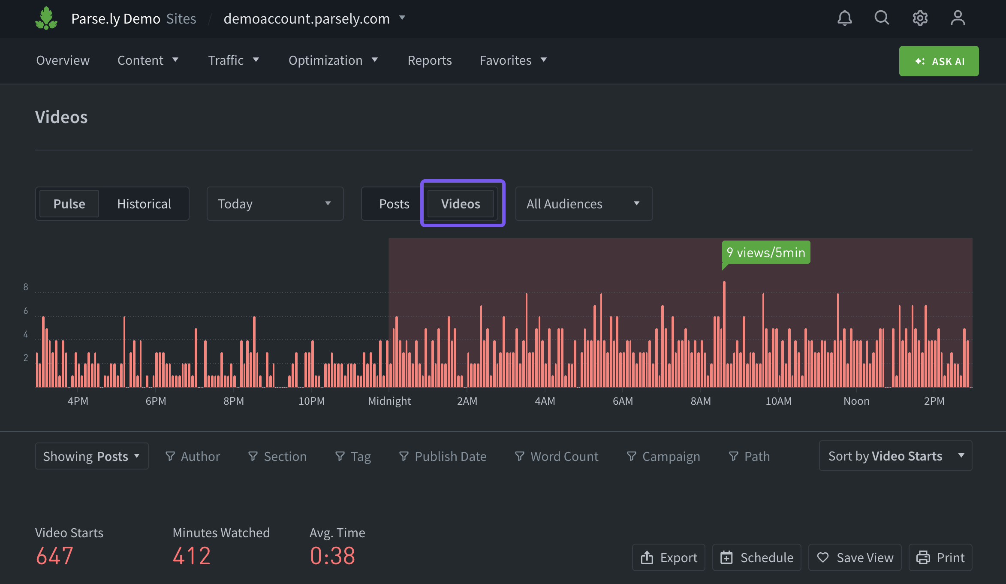The image size is (1006, 584).
Task: Open the Traffic menu
Action: [233, 60]
